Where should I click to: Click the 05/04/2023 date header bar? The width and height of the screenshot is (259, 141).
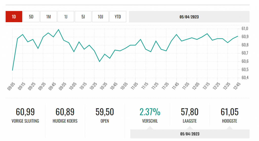click(x=189, y=17)
